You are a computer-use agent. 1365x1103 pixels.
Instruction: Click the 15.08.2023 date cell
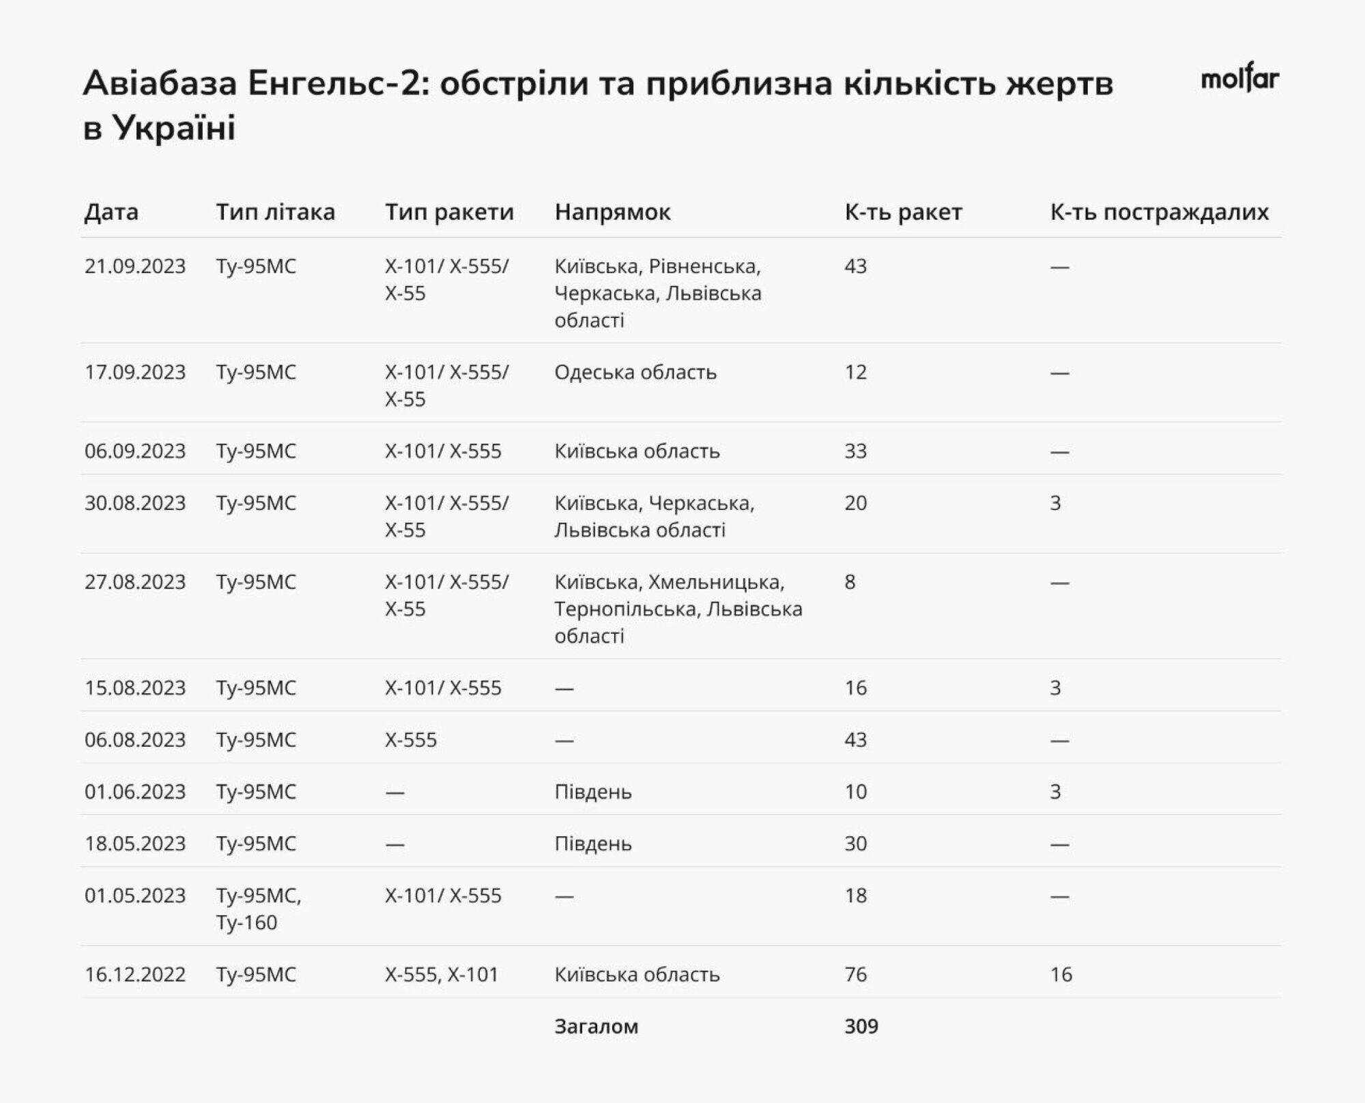[135, 688]
